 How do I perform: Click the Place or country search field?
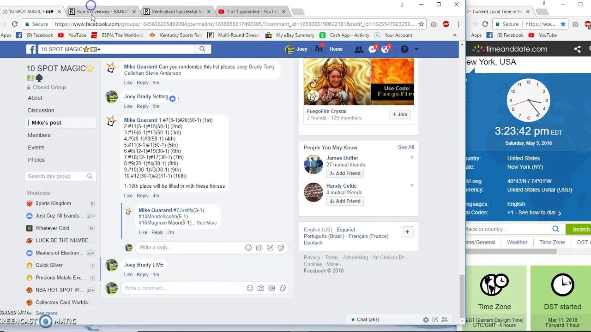coord(508,229)
